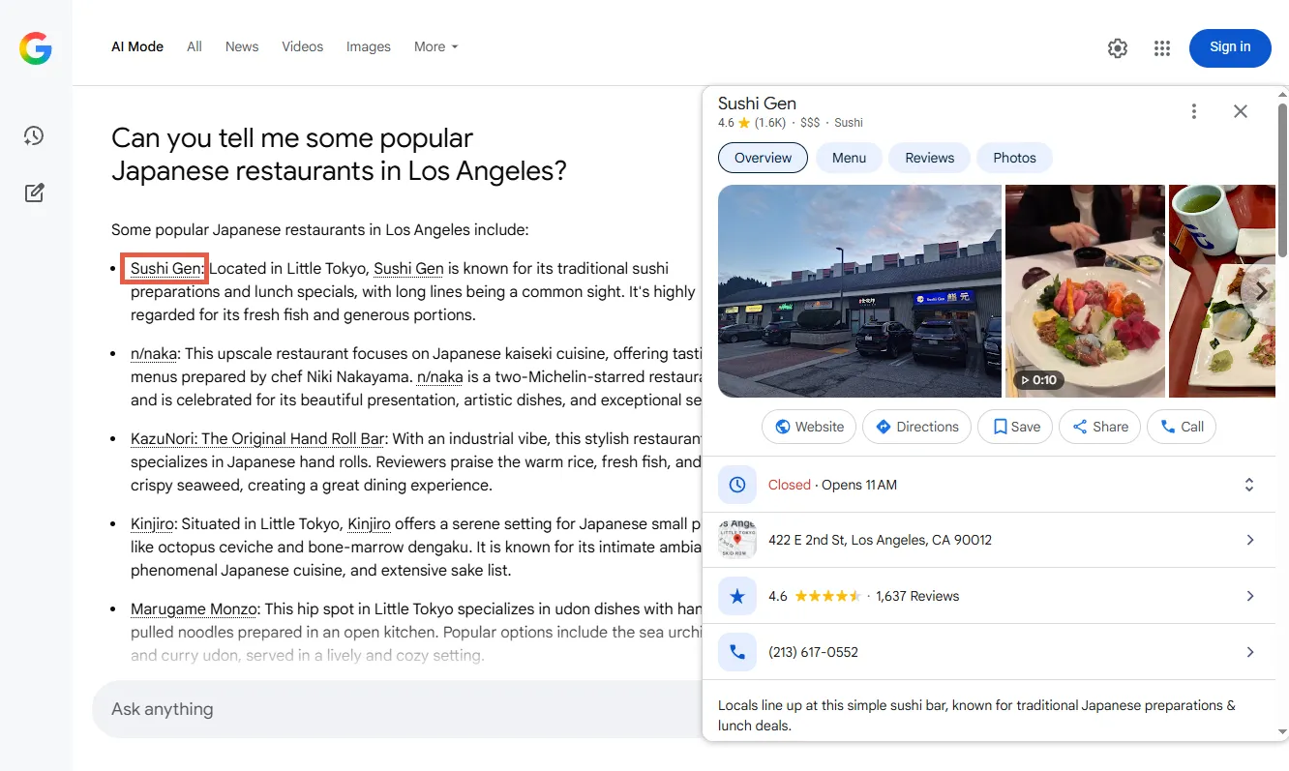Switch to the Photos tab

tap(1014, 158)
